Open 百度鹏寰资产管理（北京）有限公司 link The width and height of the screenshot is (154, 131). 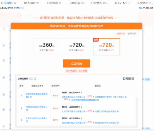point(110,97)
